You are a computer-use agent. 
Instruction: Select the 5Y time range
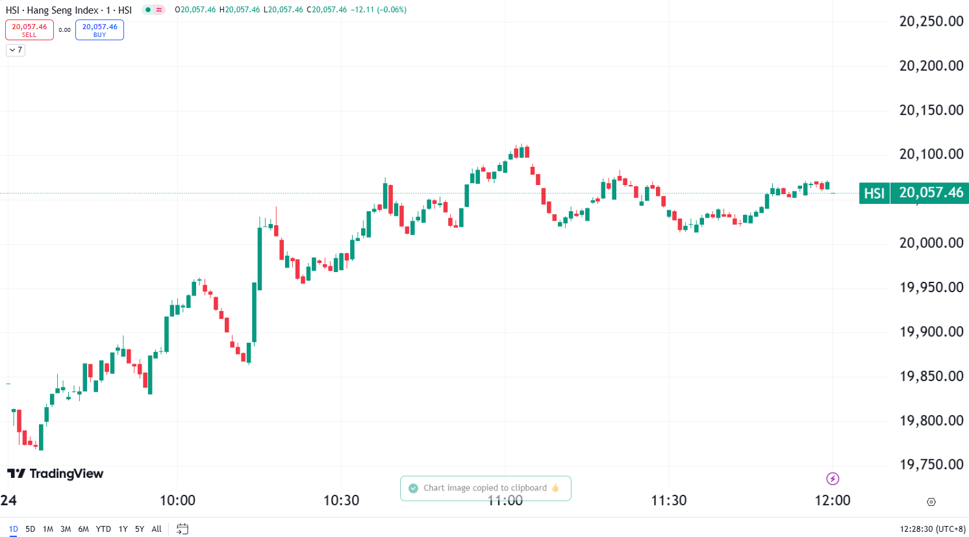[x=140, y=529]
